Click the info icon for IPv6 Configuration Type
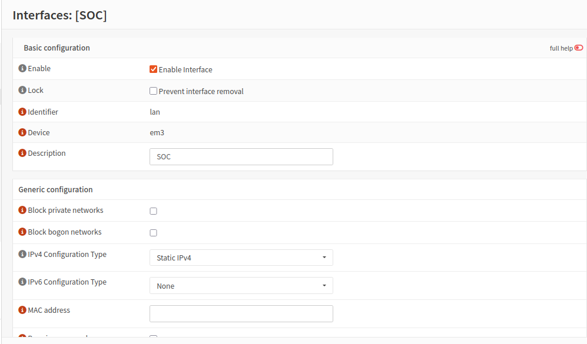This screenshot has height=344, width=587. pos(23,282)
